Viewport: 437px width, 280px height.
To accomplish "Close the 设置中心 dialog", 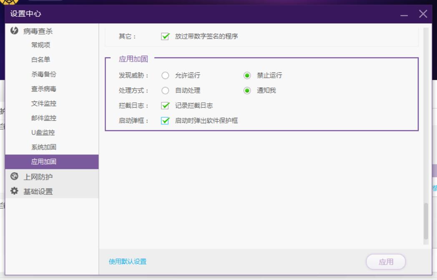I will 423,15.
